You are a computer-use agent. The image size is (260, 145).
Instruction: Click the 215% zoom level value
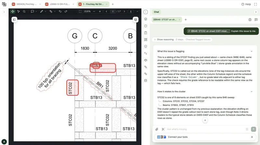(87, 11)
